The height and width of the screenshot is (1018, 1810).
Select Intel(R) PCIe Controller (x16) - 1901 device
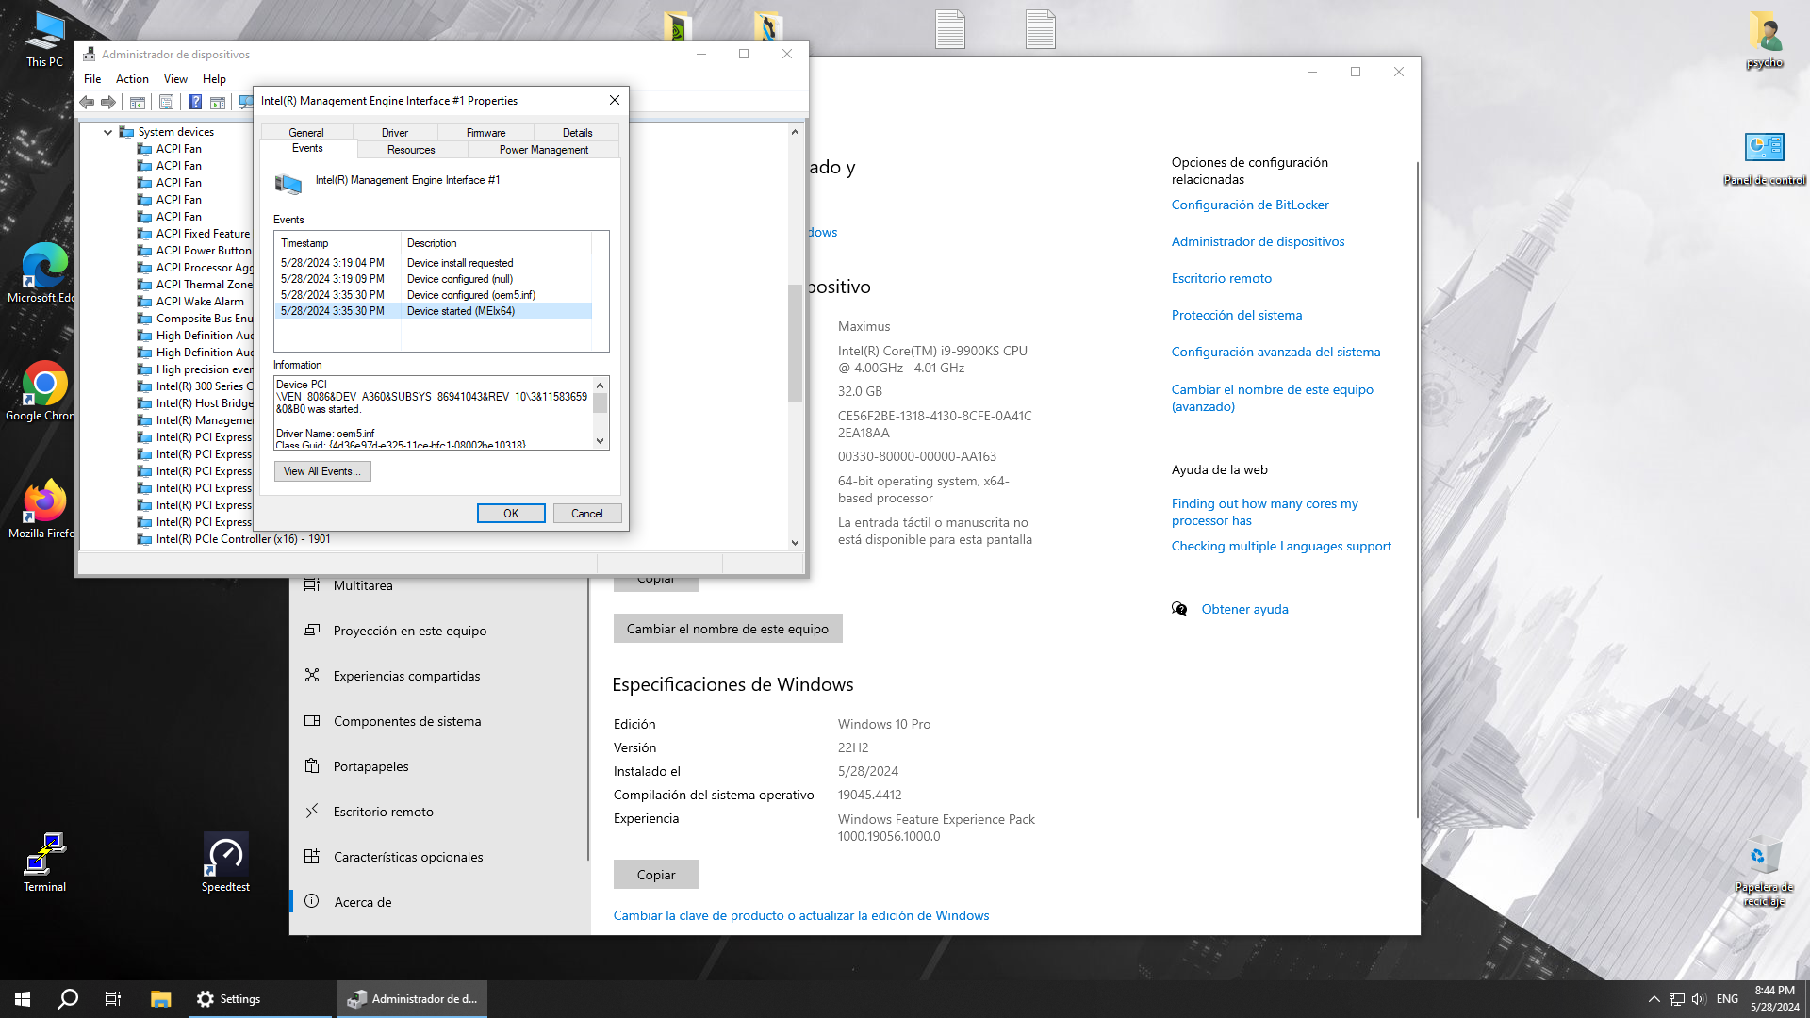[x=242, y=539]
